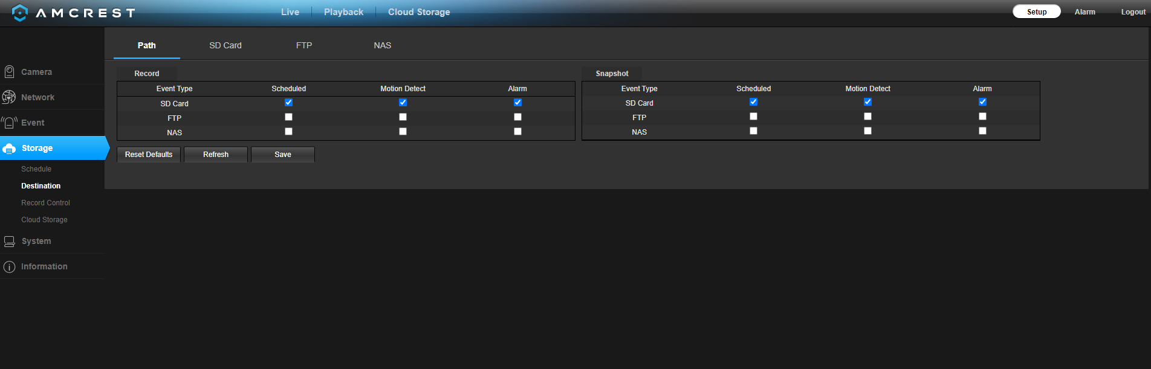Click the Amcrest logo icon
The width and height of the screenshot is (1151, 369).
20,13
